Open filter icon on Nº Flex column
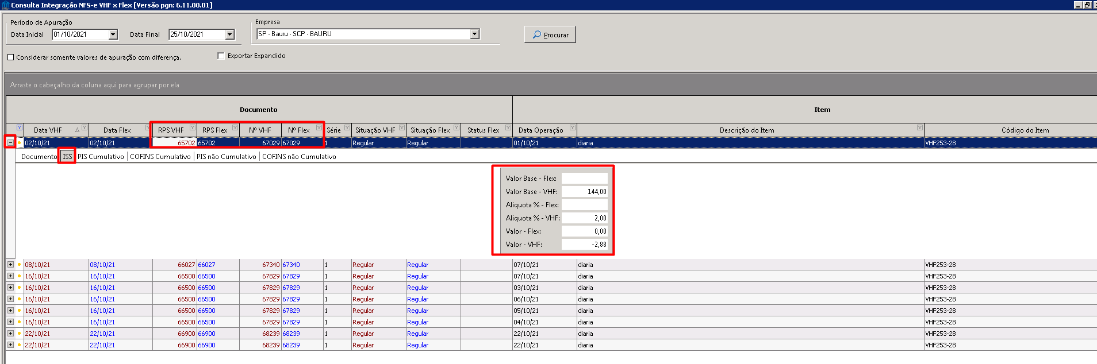 [319, 127]
